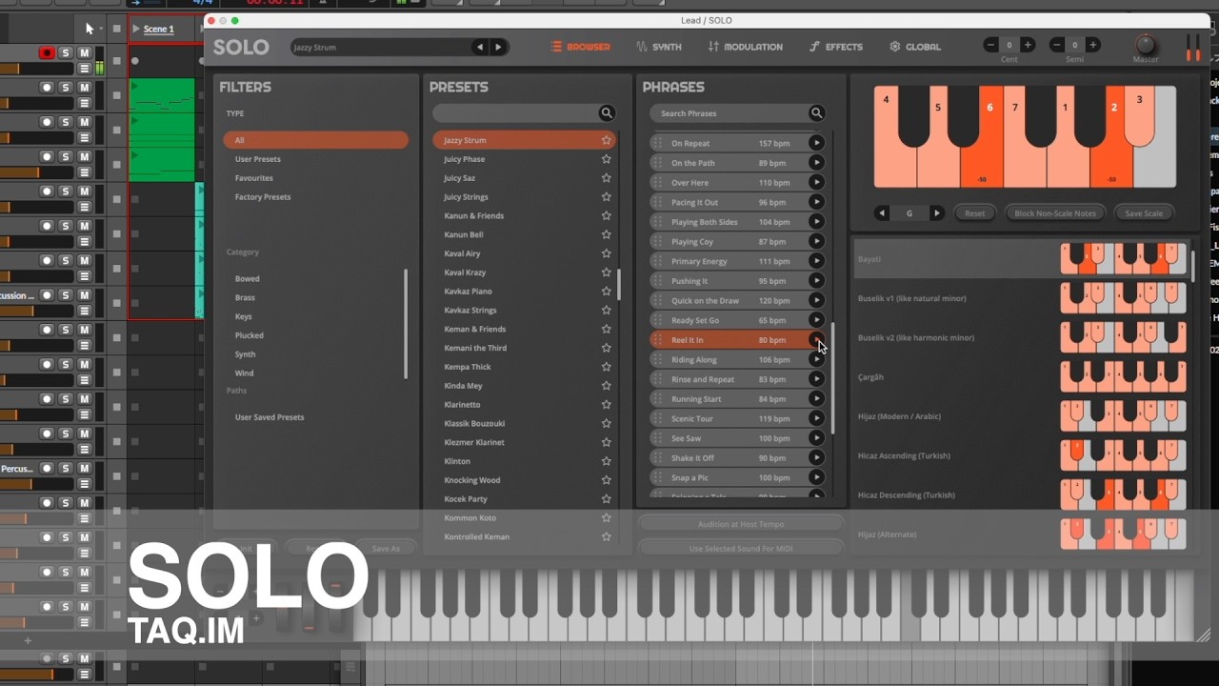Favourite the Kocek Party preset star
The height and width of the screenshot is (686, 1219).
coord(606,498)
